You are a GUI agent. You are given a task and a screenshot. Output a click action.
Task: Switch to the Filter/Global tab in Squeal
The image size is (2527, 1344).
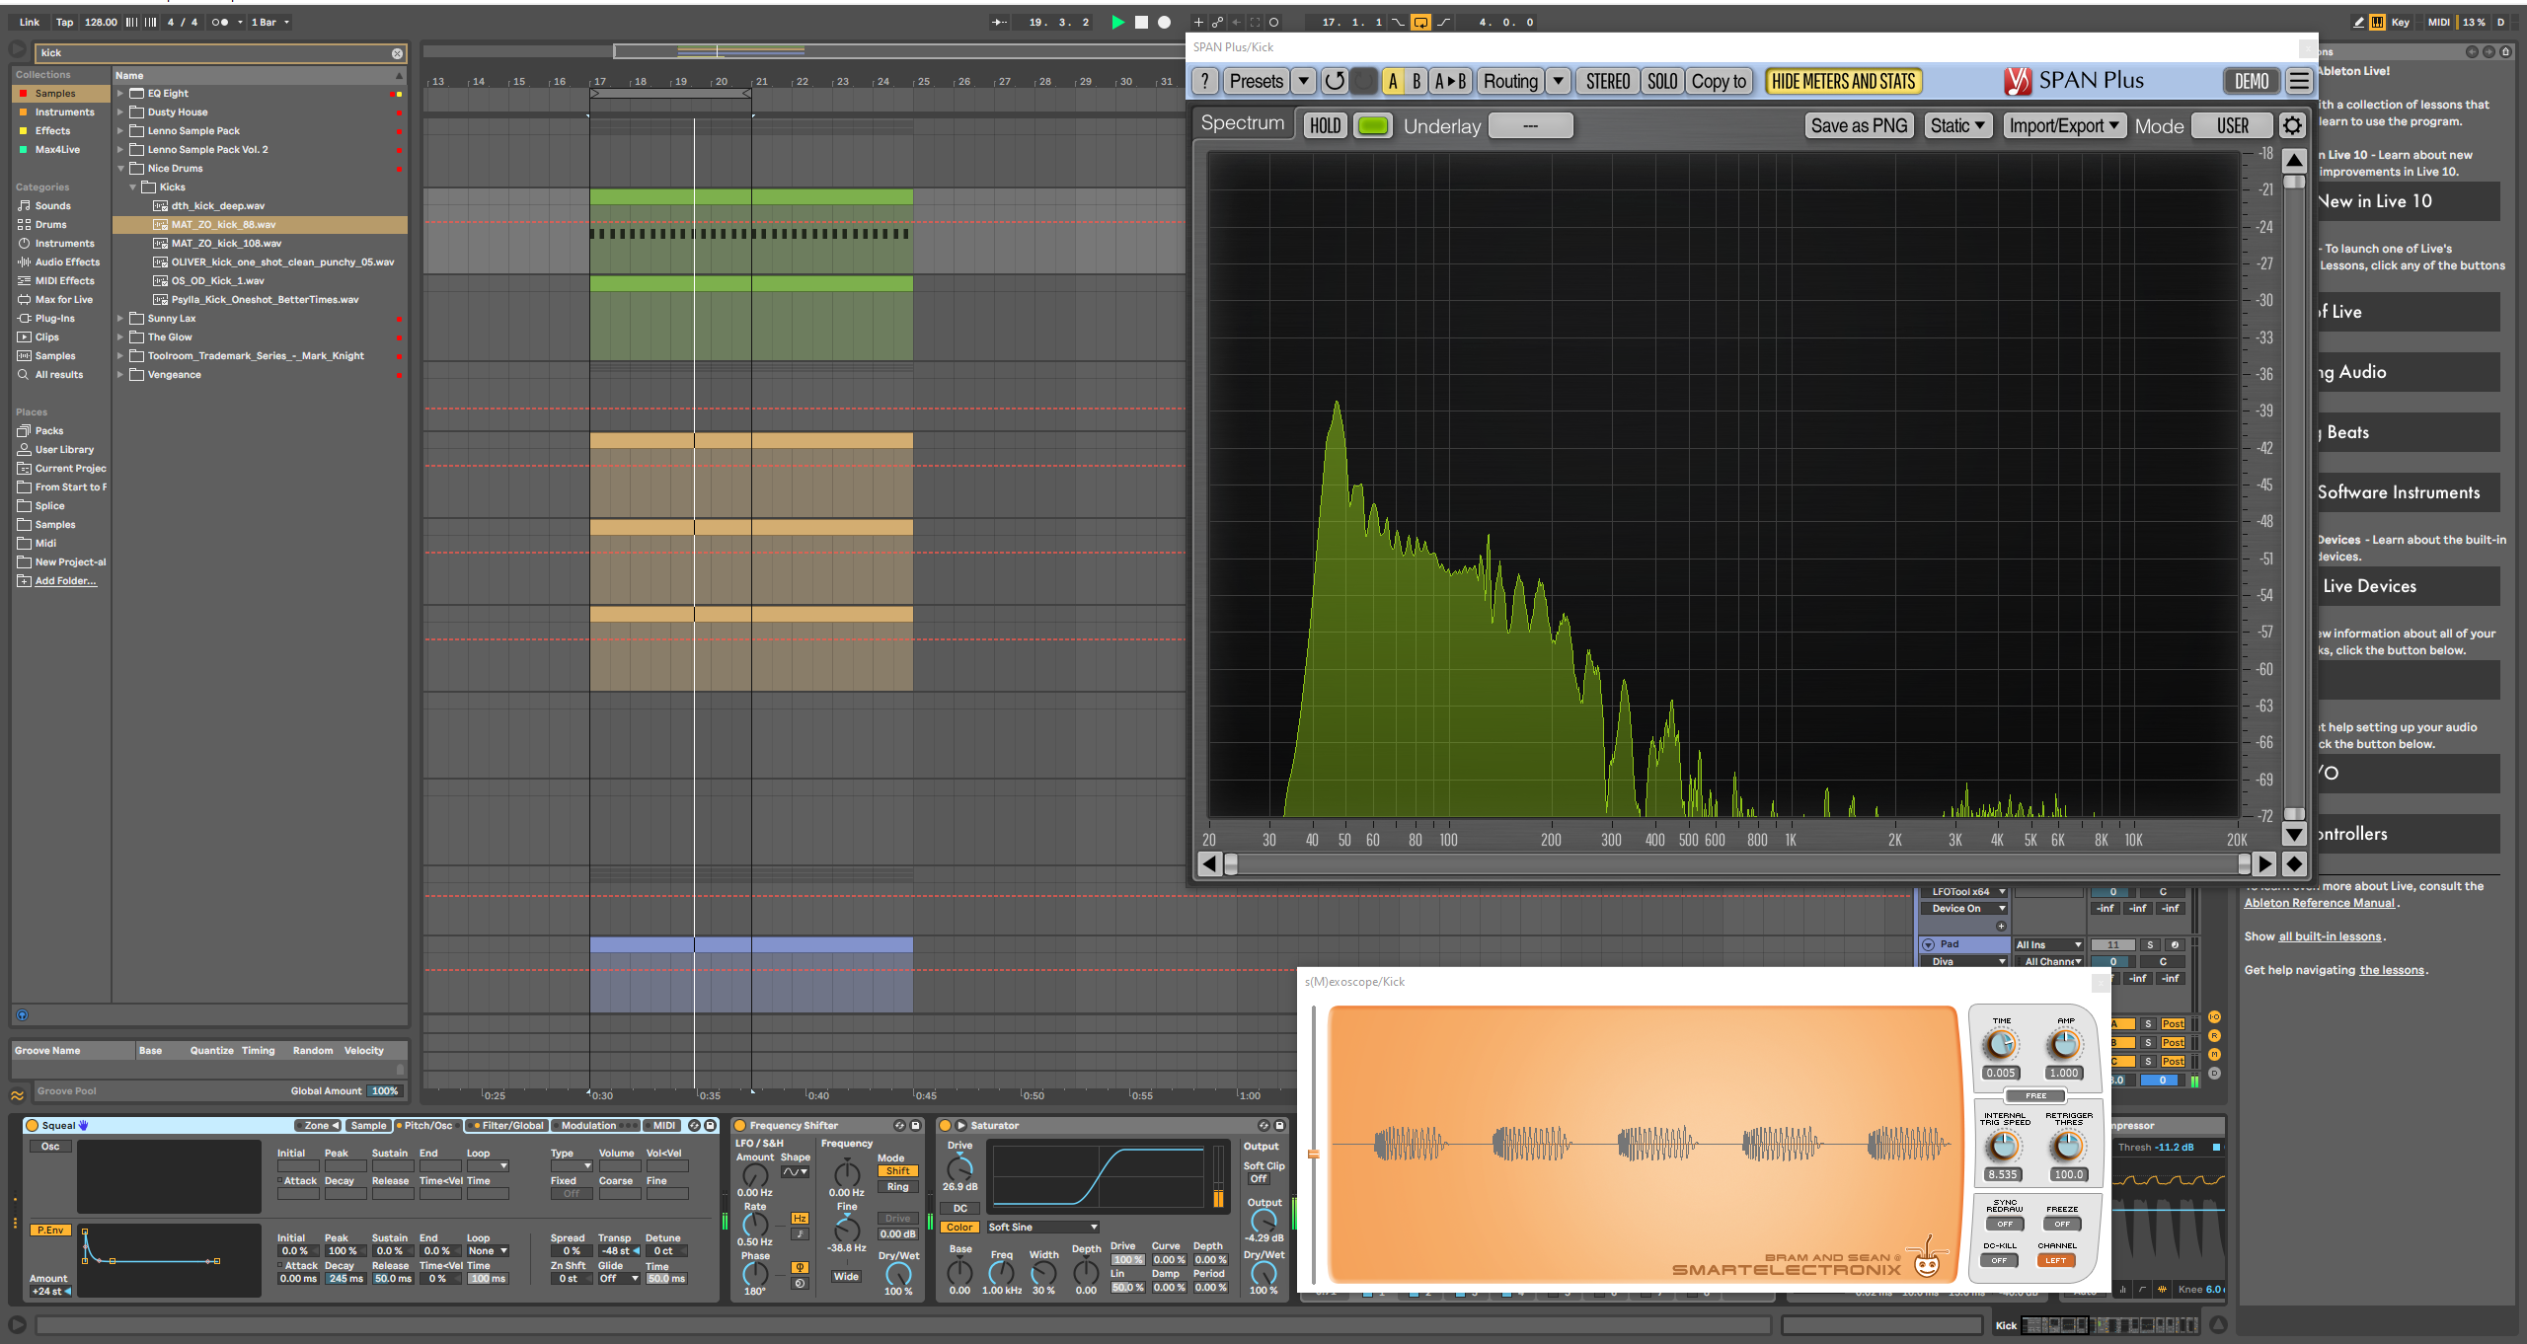pyautogui.click(x=507, y=1125)
